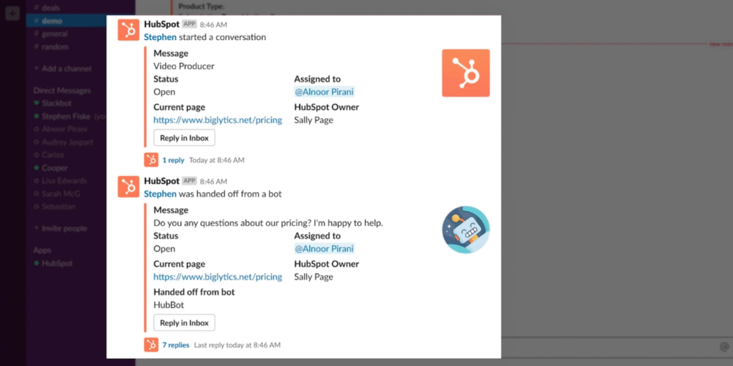Image resolution: width=733 pixels, height=366 pixels.
Task: Click APP badge on first HubSpot message
Action: 189,24
